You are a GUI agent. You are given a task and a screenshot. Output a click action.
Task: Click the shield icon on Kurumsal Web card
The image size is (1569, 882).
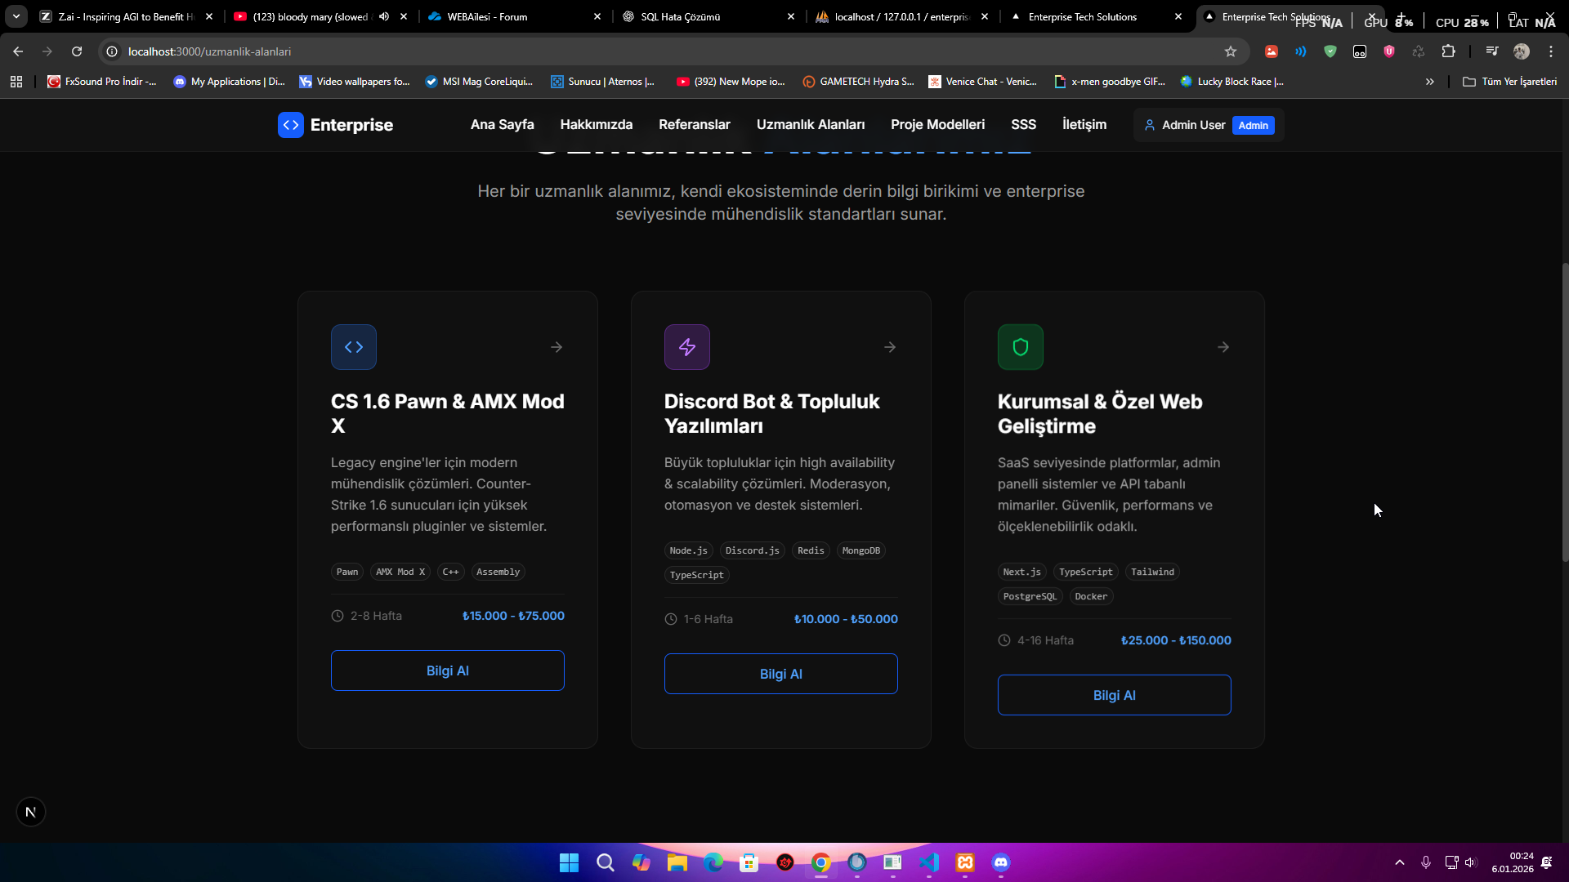click(x=1021, y=347)
